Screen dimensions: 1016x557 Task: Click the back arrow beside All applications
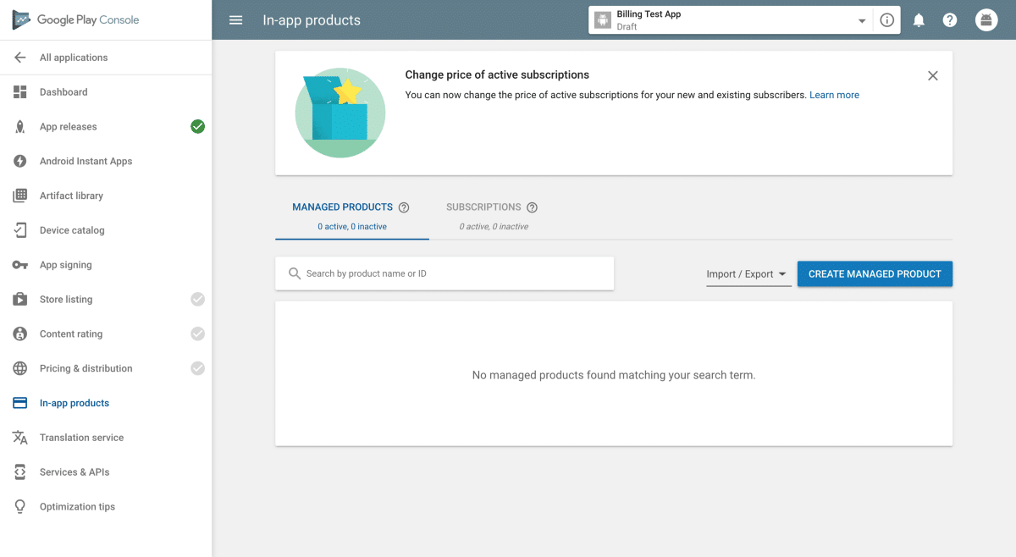20,58
